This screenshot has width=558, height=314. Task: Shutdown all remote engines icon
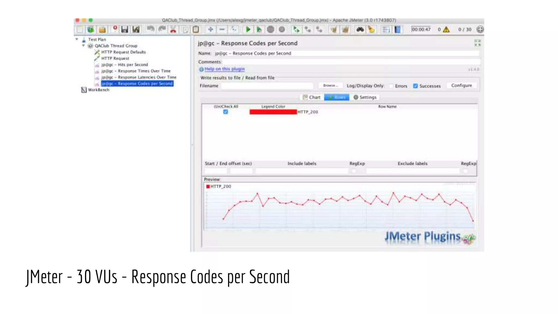coord(319,29)
